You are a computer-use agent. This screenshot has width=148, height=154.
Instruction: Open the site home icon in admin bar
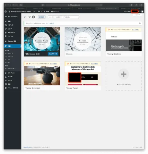coord(9,12)
